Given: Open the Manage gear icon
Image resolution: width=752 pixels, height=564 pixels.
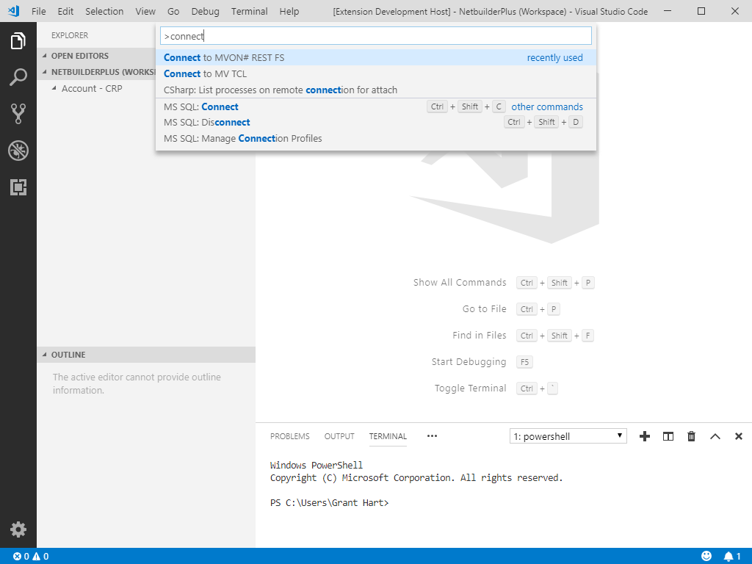Looking at the screenshot, I should pyautogui.click(x=18, y=529).
